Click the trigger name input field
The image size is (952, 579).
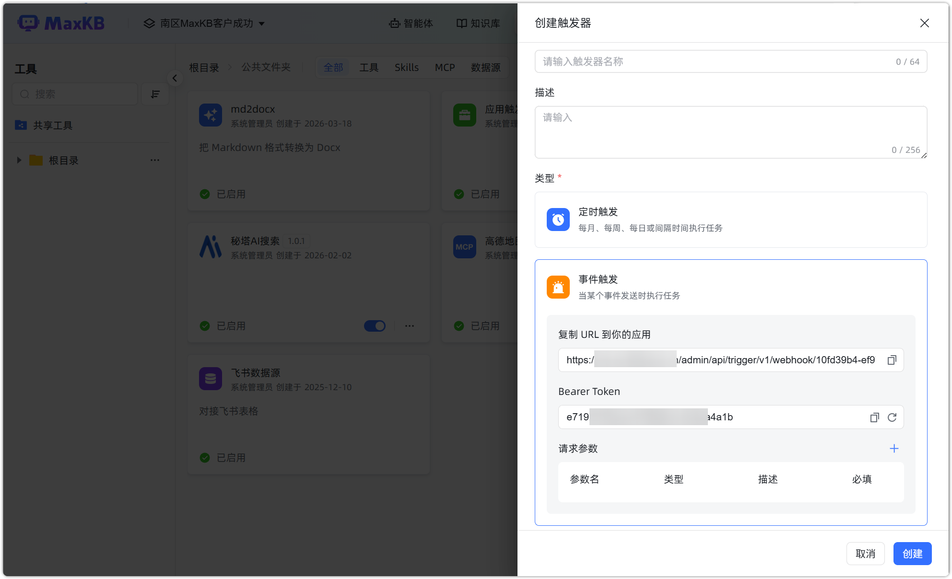click(x=695, y=61)
